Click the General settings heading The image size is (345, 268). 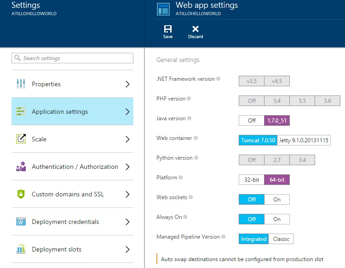tap(178, 60)
